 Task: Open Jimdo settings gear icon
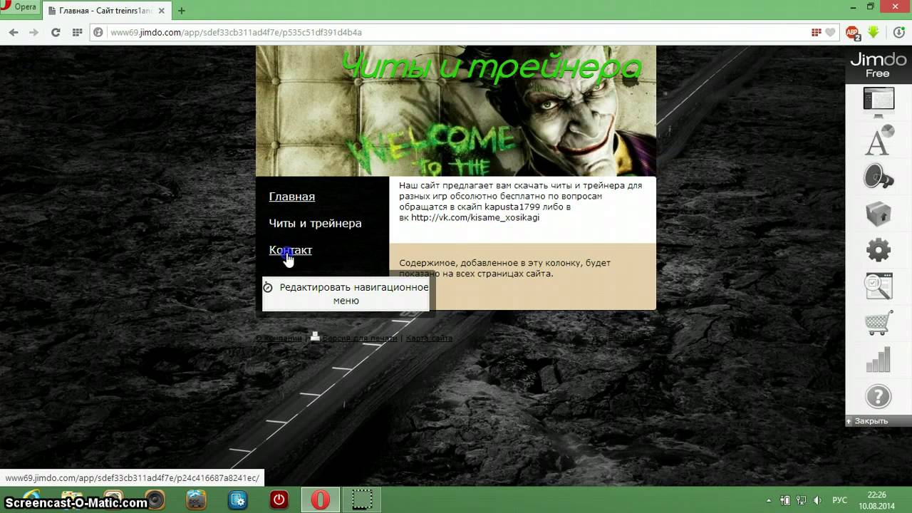point(879,250)
